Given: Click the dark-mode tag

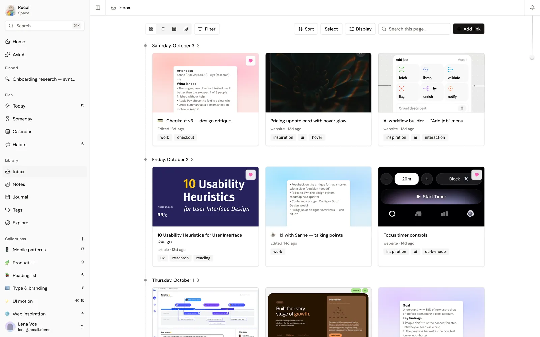Looking at the screenshot, I should point(435,252).
